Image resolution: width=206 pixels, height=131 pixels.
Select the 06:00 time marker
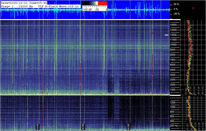coord(83,126)
